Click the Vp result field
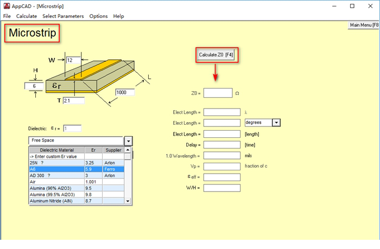This screenshot has height=249, width=380. pyautogui.click(x=222, y=167)
